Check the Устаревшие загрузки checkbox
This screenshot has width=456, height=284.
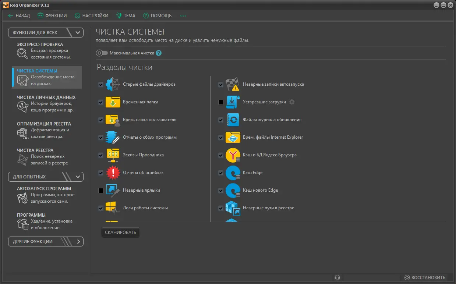(221, 102)
